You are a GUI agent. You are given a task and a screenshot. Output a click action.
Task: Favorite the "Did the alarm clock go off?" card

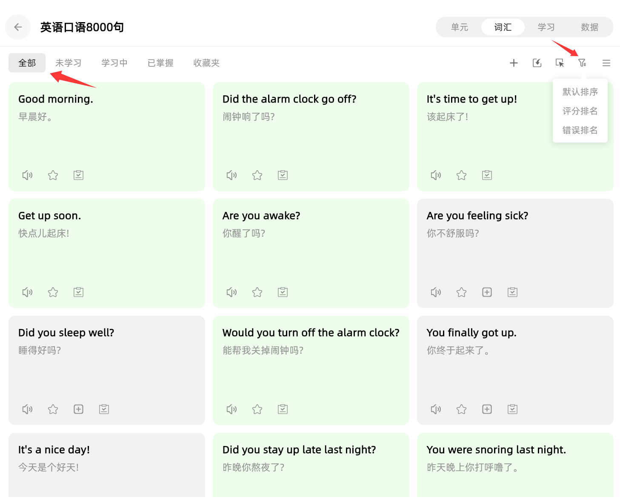(x=257, y=175)
